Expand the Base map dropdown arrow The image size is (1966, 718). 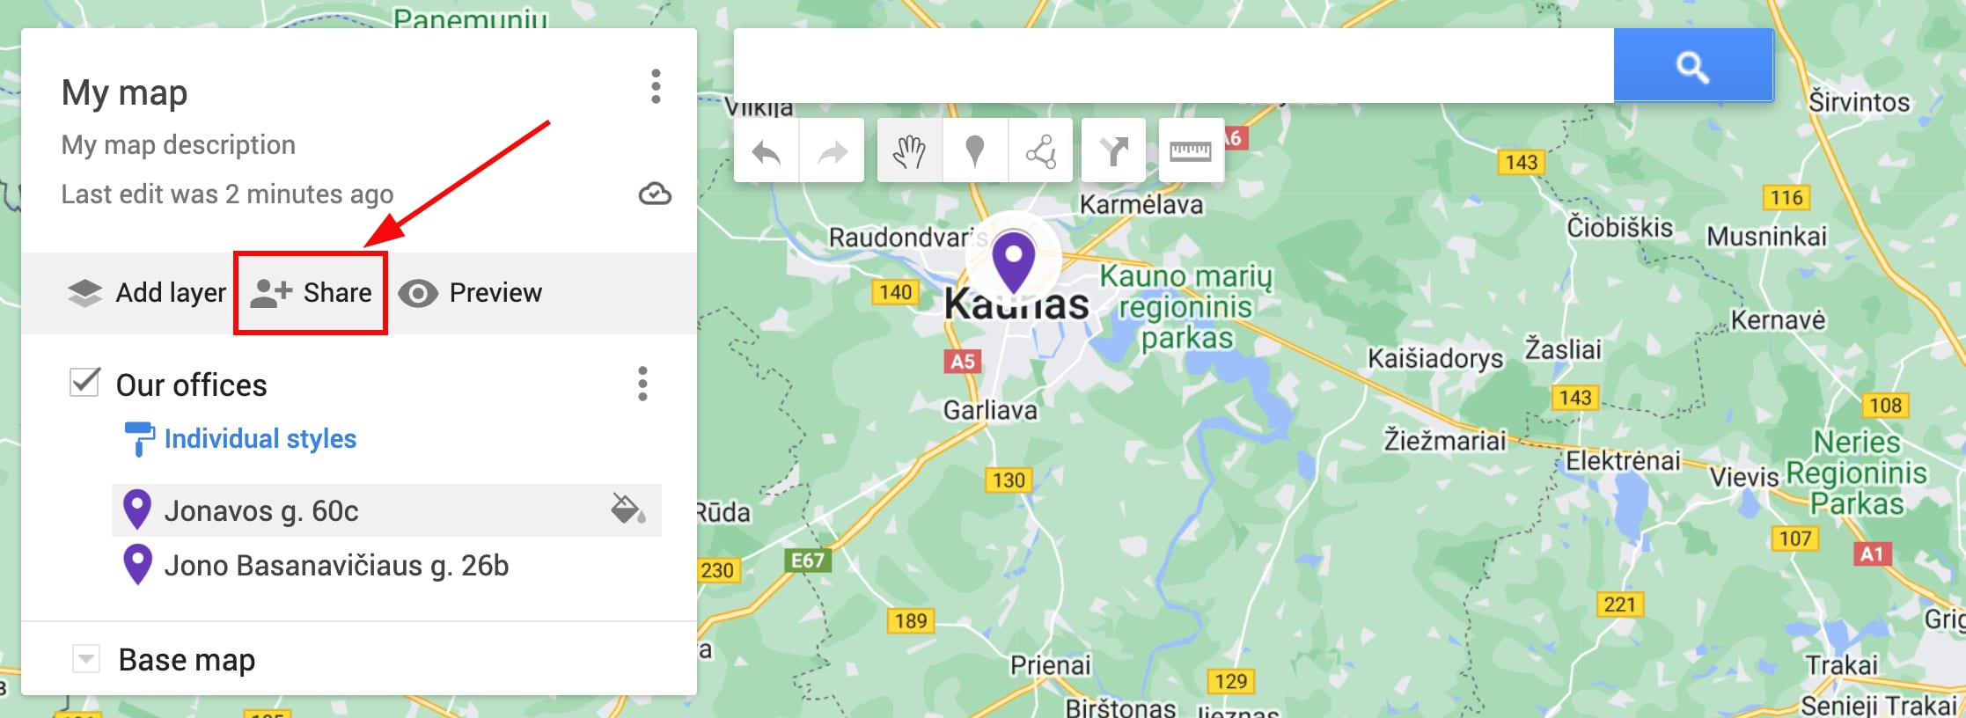pyautogui.click(x=85, y=658)
